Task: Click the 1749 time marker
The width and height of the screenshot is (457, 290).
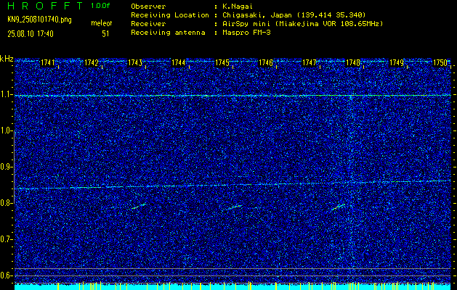Action: point(397,62)
